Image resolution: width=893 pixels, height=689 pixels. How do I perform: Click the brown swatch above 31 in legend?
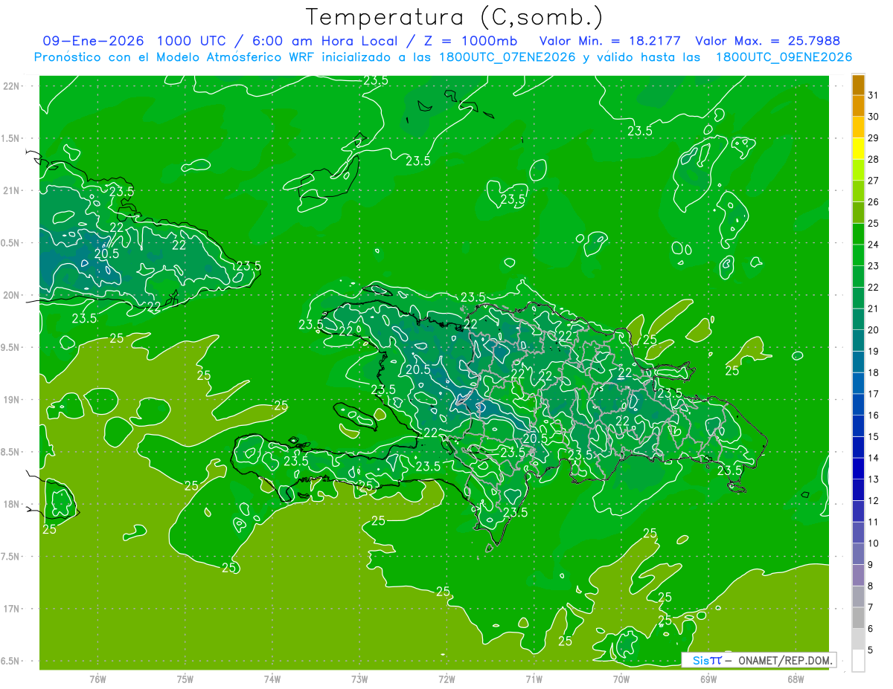click(x=858, y=85)
